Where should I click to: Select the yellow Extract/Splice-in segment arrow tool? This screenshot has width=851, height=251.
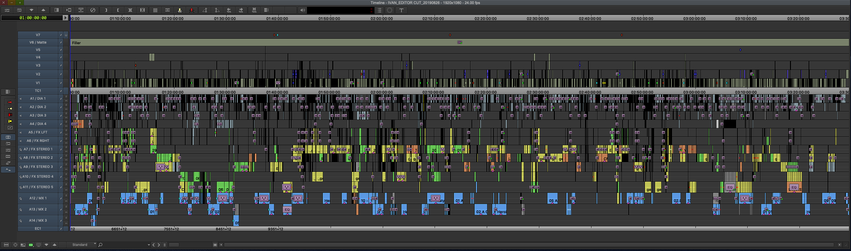pyautogui.click(x=10, y=108)
